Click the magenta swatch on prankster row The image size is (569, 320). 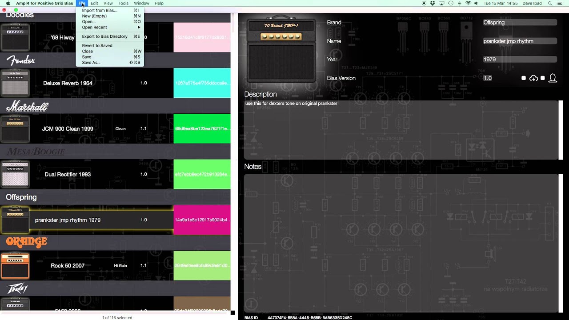click(x=202, y=220)
